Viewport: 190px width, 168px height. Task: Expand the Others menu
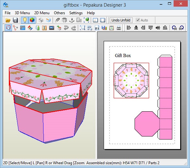click(x=59, y=13)
